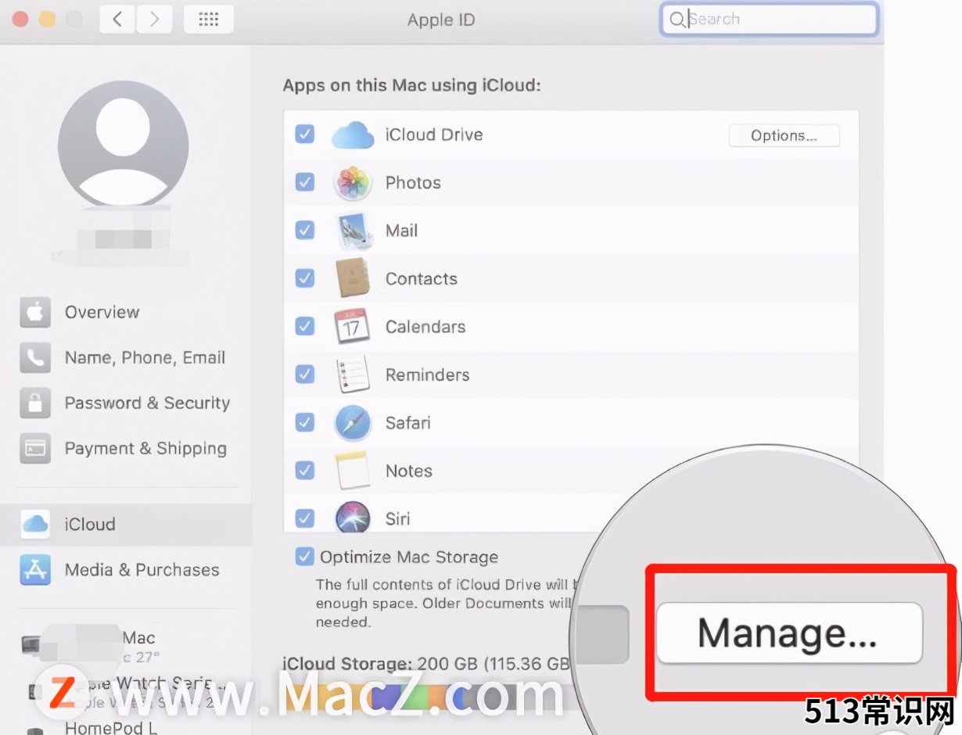962x735 pixels.
Task: Click the Calendars app icon
Action: [353, 327]
